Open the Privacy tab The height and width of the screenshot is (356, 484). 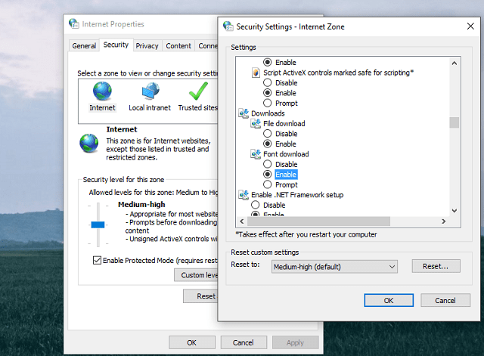147,45
